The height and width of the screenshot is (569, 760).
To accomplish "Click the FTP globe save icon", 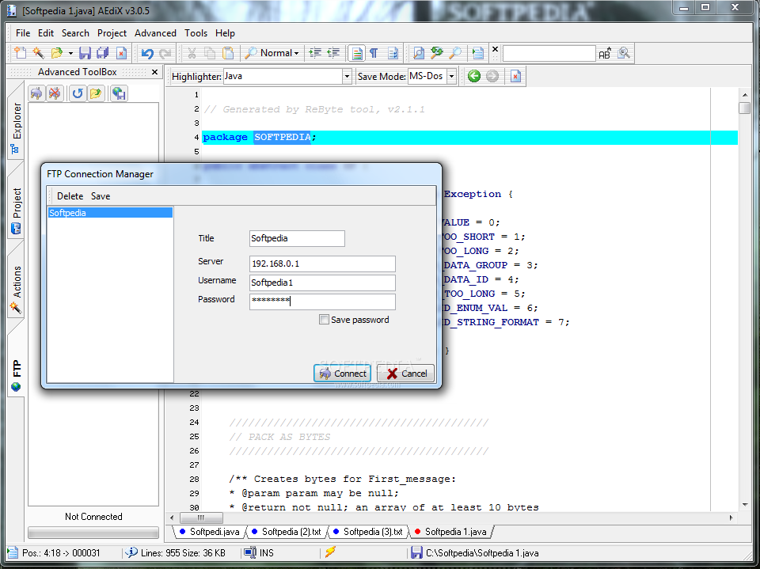I will [x=119, y=93].
